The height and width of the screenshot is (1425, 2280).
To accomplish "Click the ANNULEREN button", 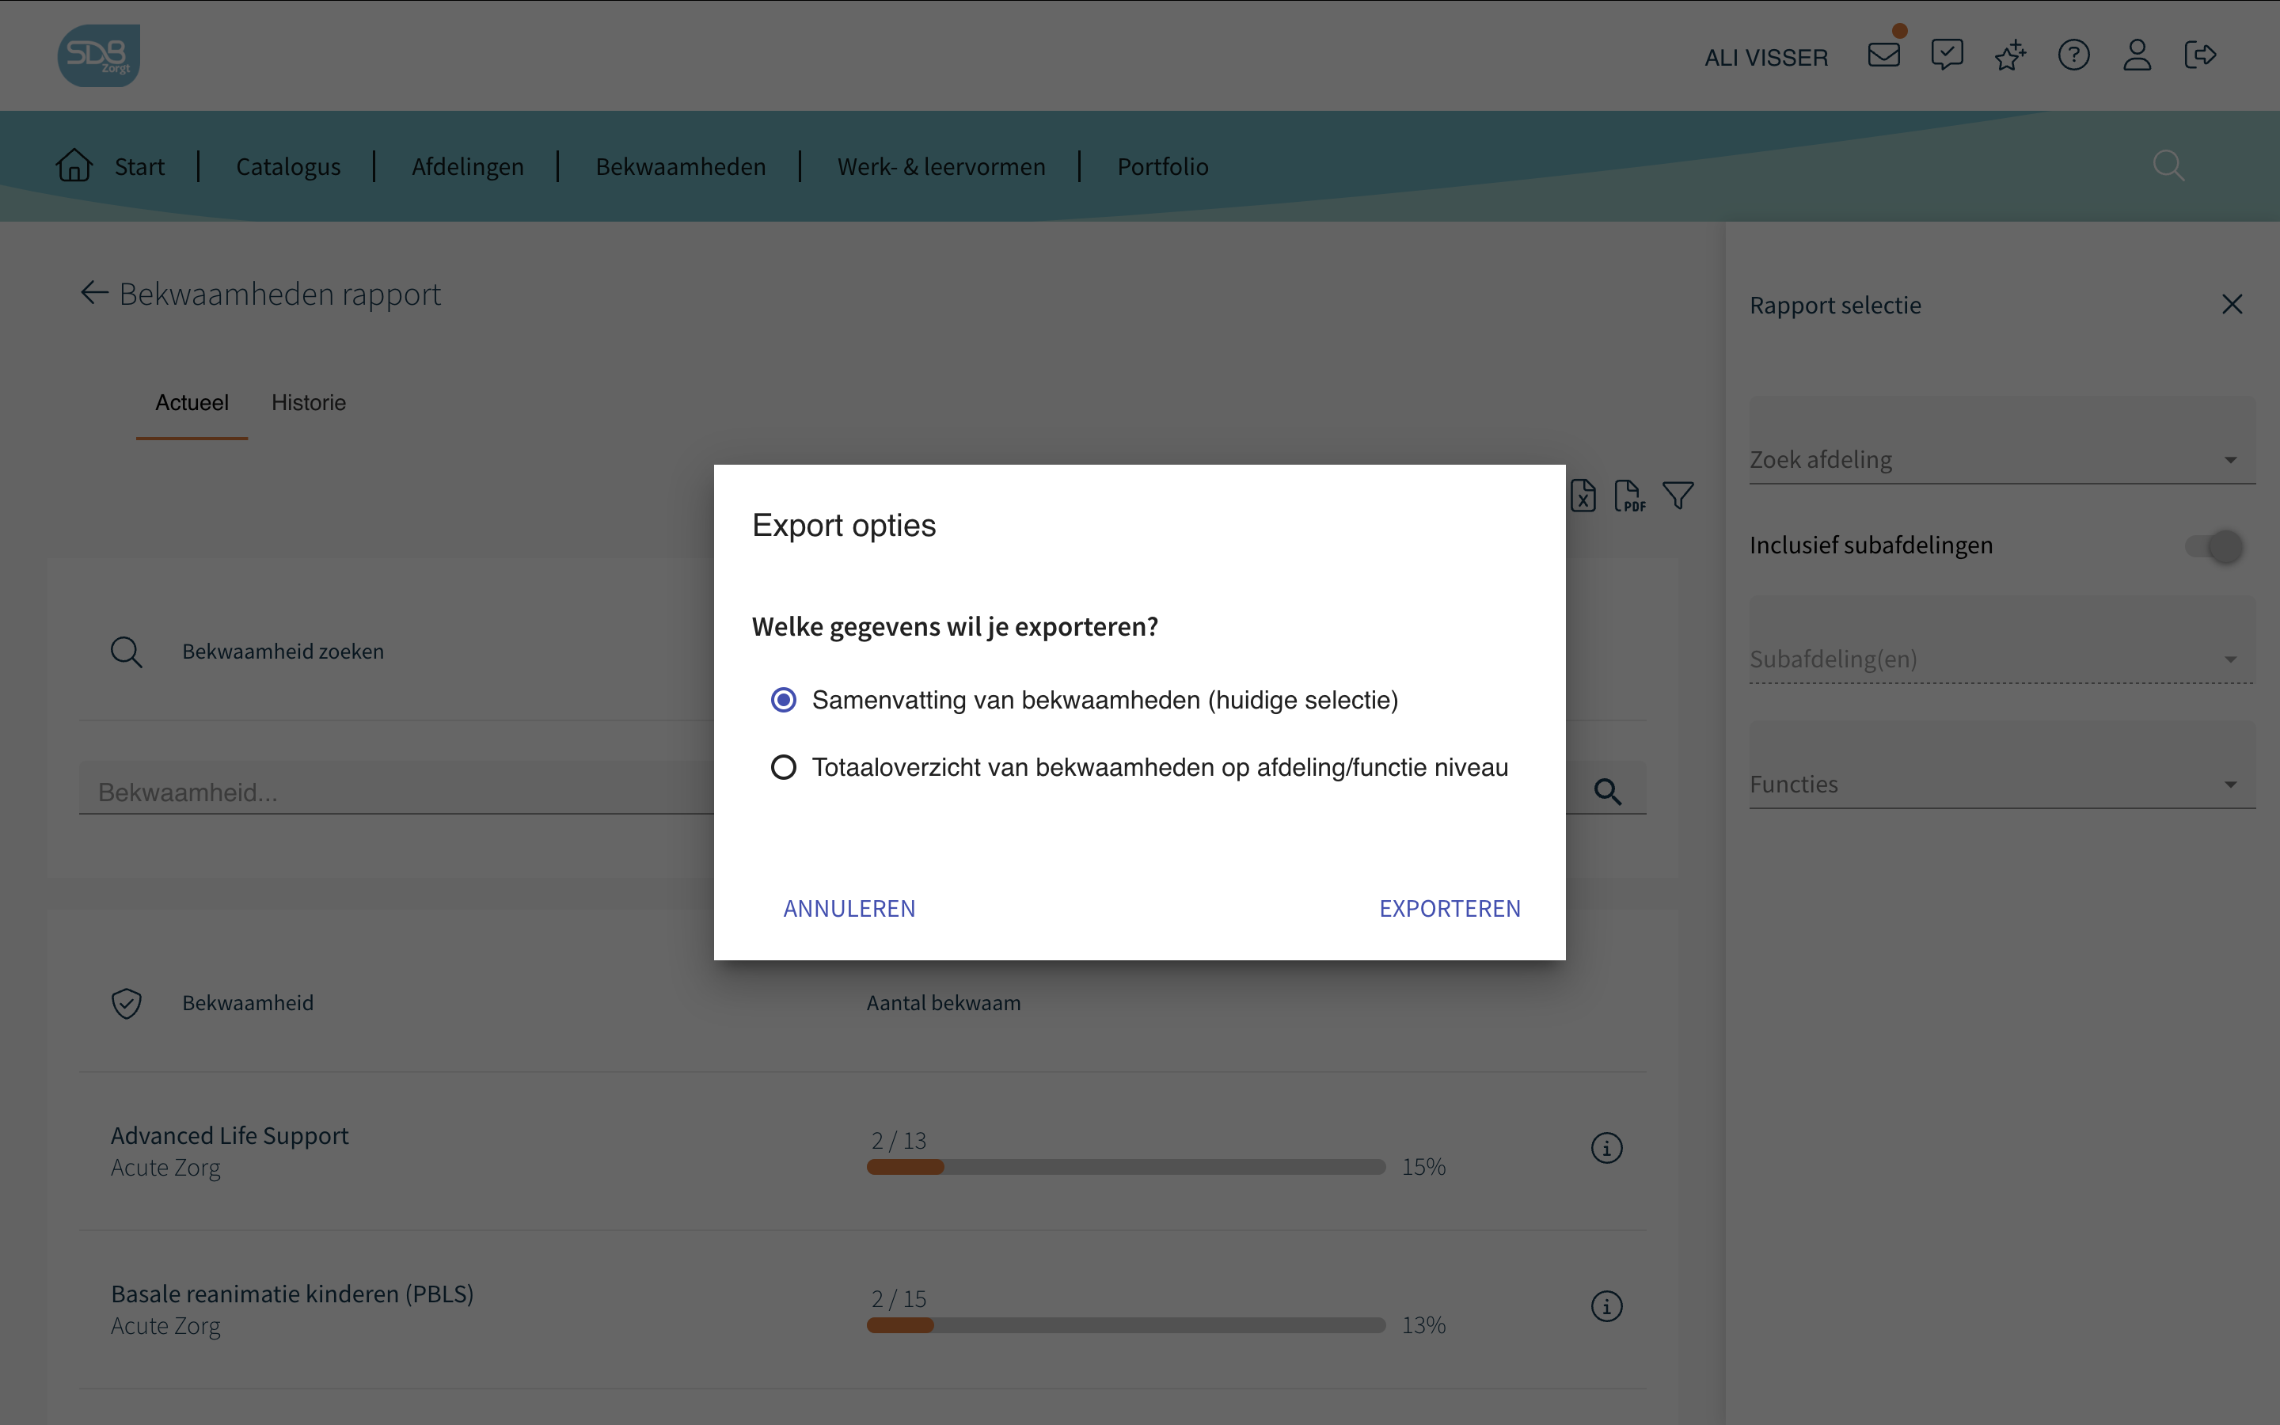I will pyautogui.click(x=849, y=909).
